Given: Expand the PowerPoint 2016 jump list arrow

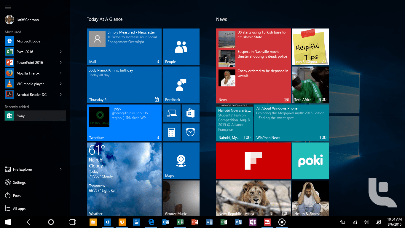Looking at the screenshot, I should point(61,63).
